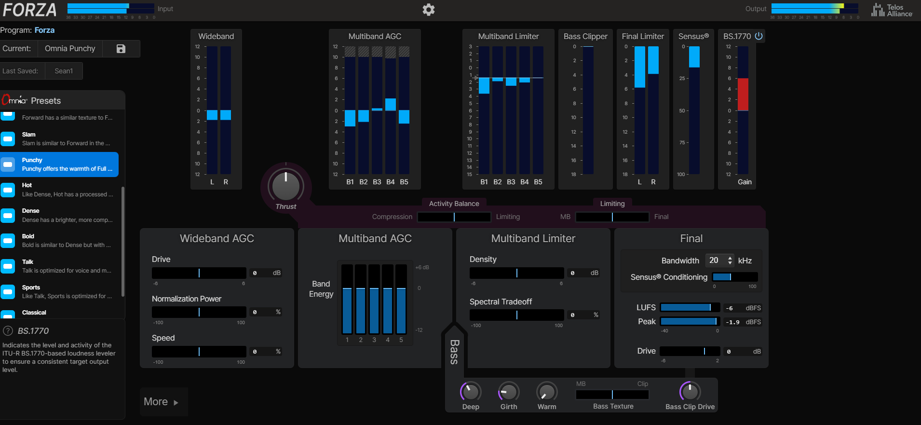
Task: Open settings with the gear icon
Action: [x=429, y=10]
